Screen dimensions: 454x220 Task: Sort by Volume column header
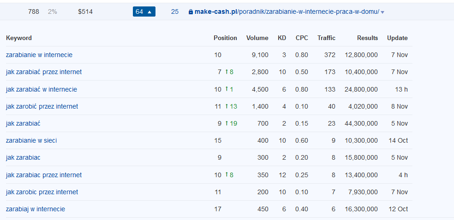pos(257,38)
